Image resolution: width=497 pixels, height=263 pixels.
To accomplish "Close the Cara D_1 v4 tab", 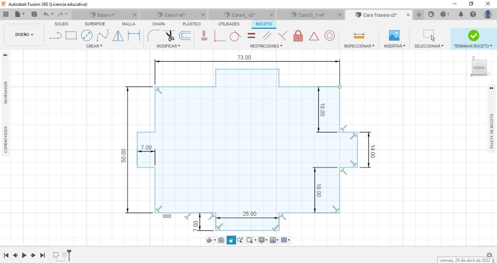I will tap(340, 15).
